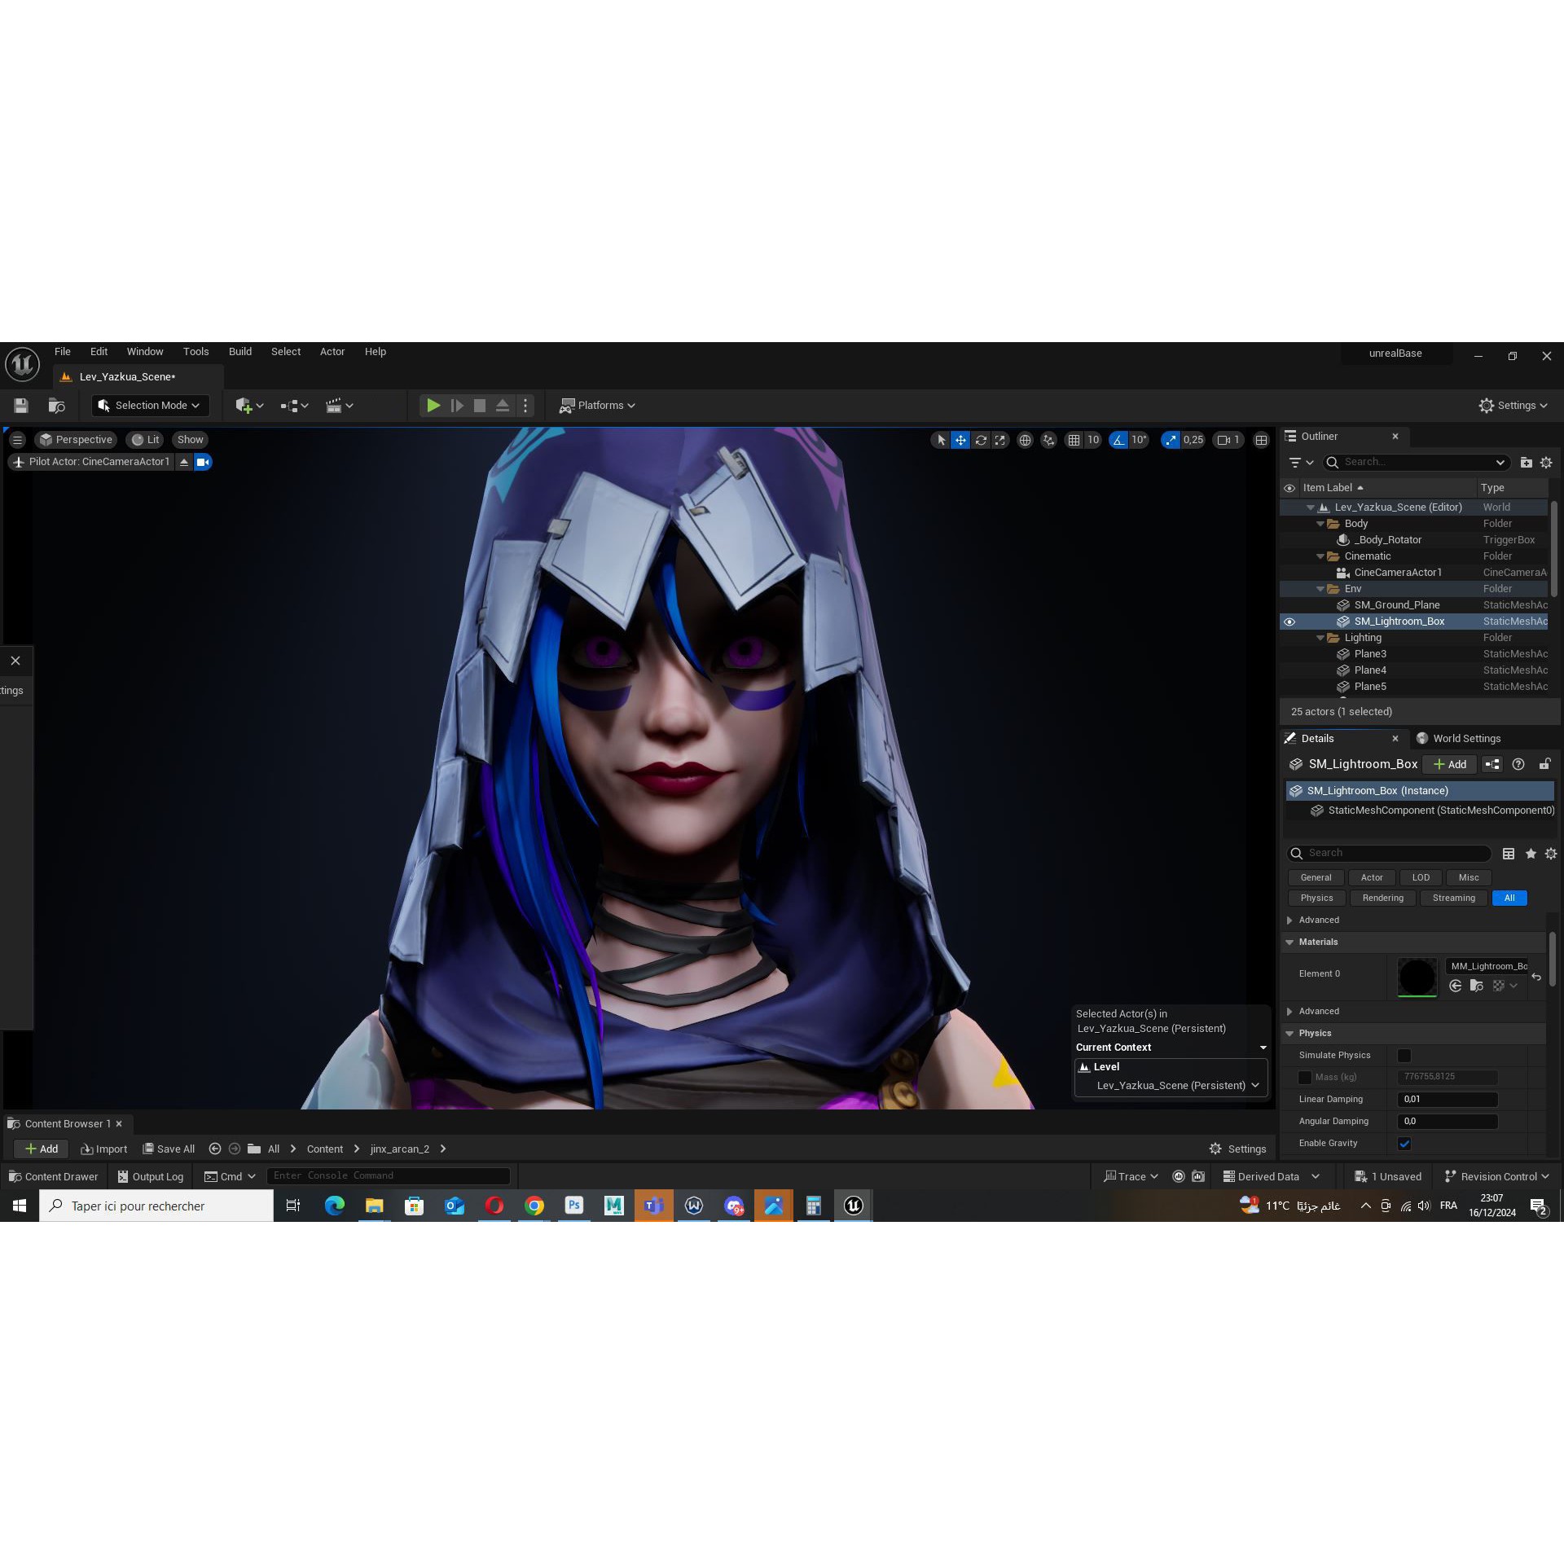Click the Rendering filter button in Details
Screen dimensions: 1564x1564
point(1383,898)
